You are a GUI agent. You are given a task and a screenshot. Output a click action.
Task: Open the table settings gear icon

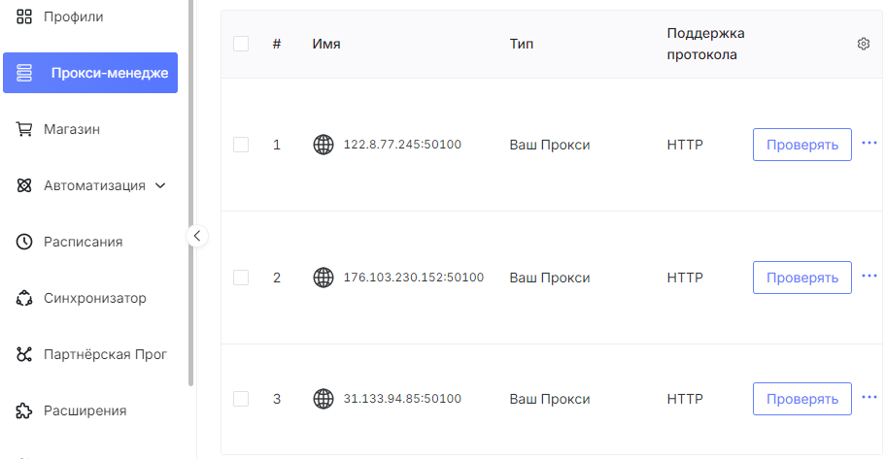864,44
